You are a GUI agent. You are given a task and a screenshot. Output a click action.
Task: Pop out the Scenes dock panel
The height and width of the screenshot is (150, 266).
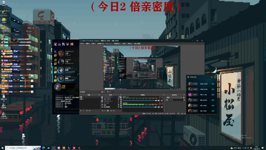point(99,95)
